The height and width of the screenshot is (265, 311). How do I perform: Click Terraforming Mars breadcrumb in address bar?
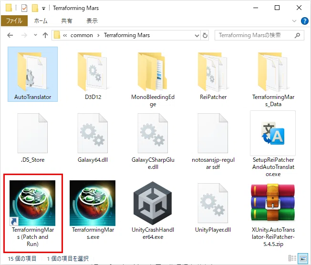click(x=127, y=35)
